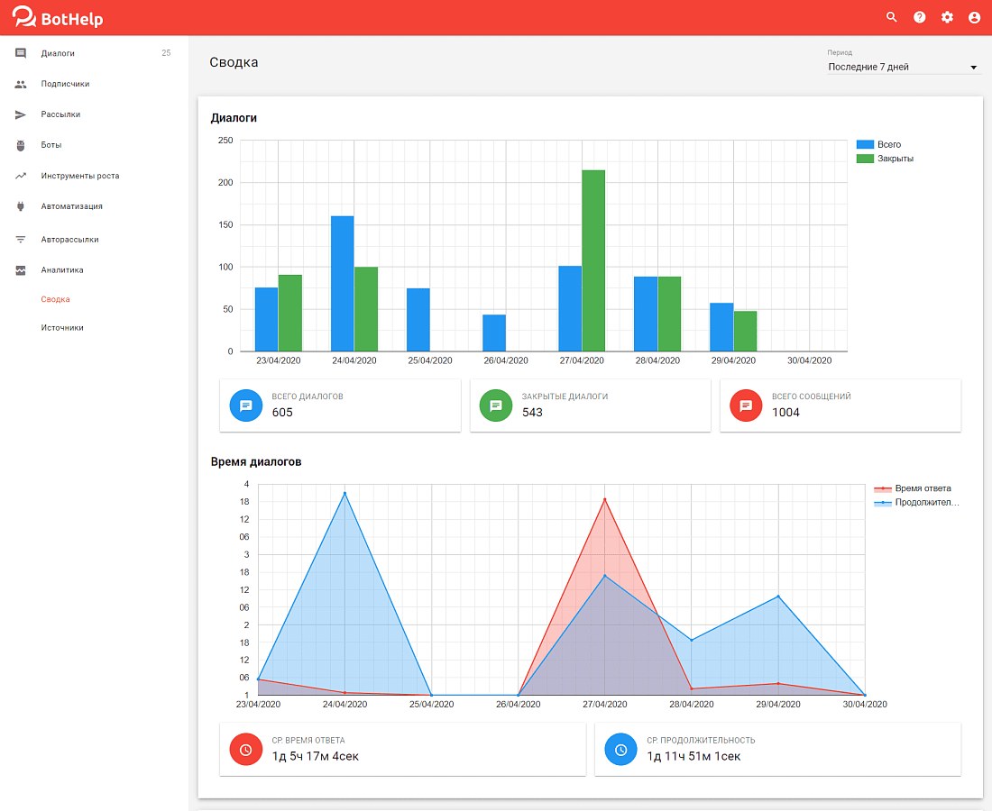Click the Боты robot icon

pos(21,145)
